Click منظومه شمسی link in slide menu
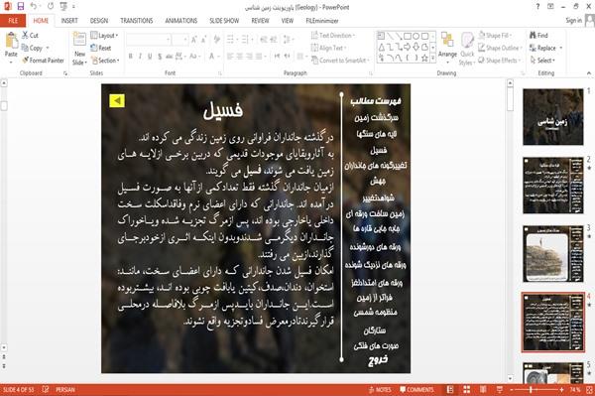Screen dimensions: 595x396 coord(375,313)
